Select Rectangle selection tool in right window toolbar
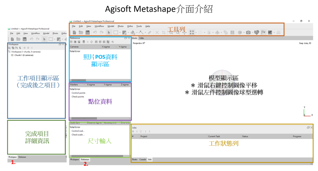This screenshot has width=318, height=171. 116,33
